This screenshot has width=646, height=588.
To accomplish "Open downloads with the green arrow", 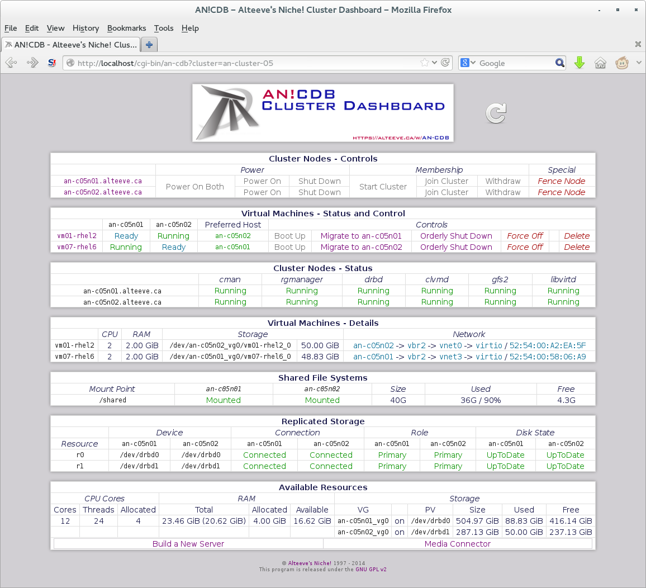I will pyautogui.click(x=579, y=63).
